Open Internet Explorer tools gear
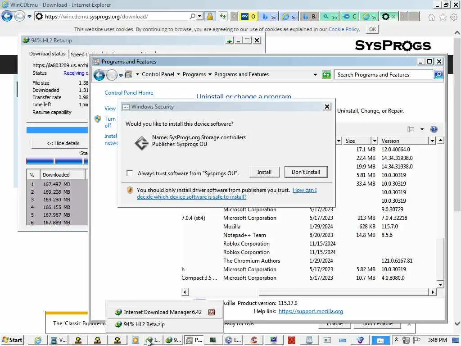The height and width of the screenshot is (346, 461). pos(454,18)
